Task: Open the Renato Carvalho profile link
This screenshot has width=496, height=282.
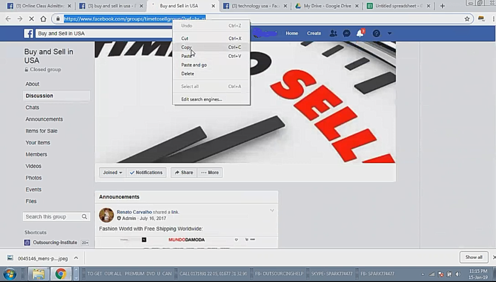Action: tap(134, 212)
